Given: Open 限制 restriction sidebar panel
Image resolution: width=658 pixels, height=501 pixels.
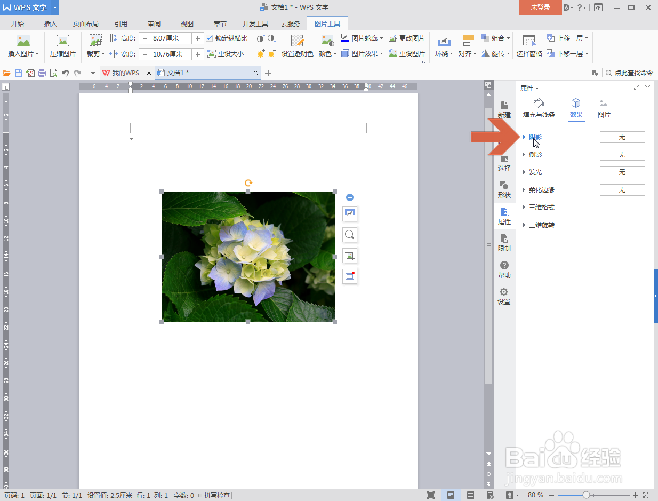Looking at the screenshot, I should tap(504, 243).
